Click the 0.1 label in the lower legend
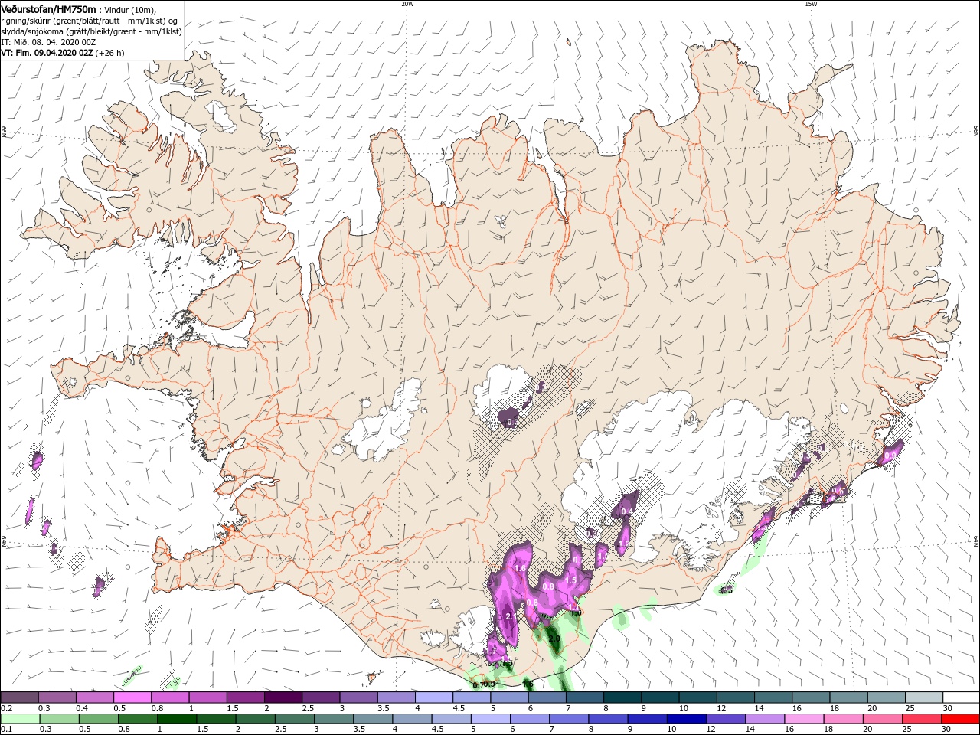This screenshot has height=735, width=980. 6,730
